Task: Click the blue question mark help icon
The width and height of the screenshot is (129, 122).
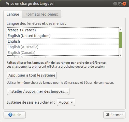Action: 10,115
